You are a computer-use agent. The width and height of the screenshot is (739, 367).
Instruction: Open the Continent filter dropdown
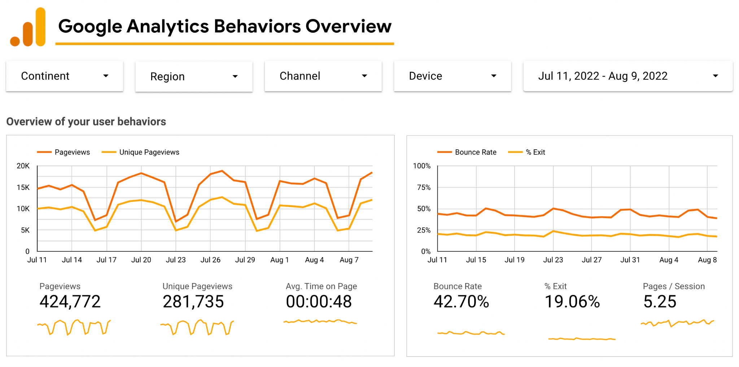point(64,76)
